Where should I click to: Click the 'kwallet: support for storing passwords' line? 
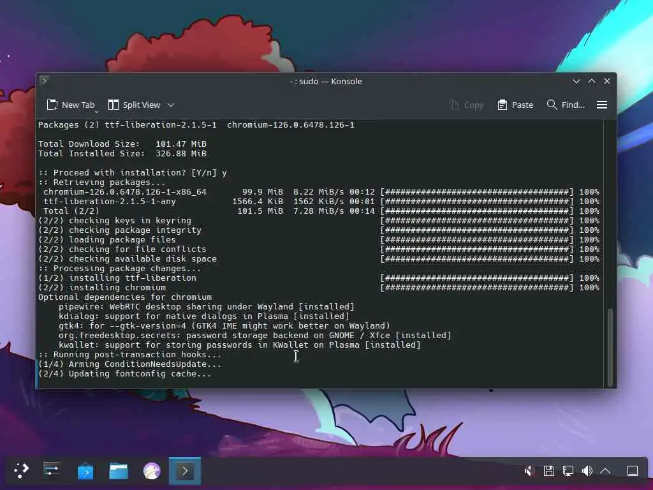tap(240, 345)
